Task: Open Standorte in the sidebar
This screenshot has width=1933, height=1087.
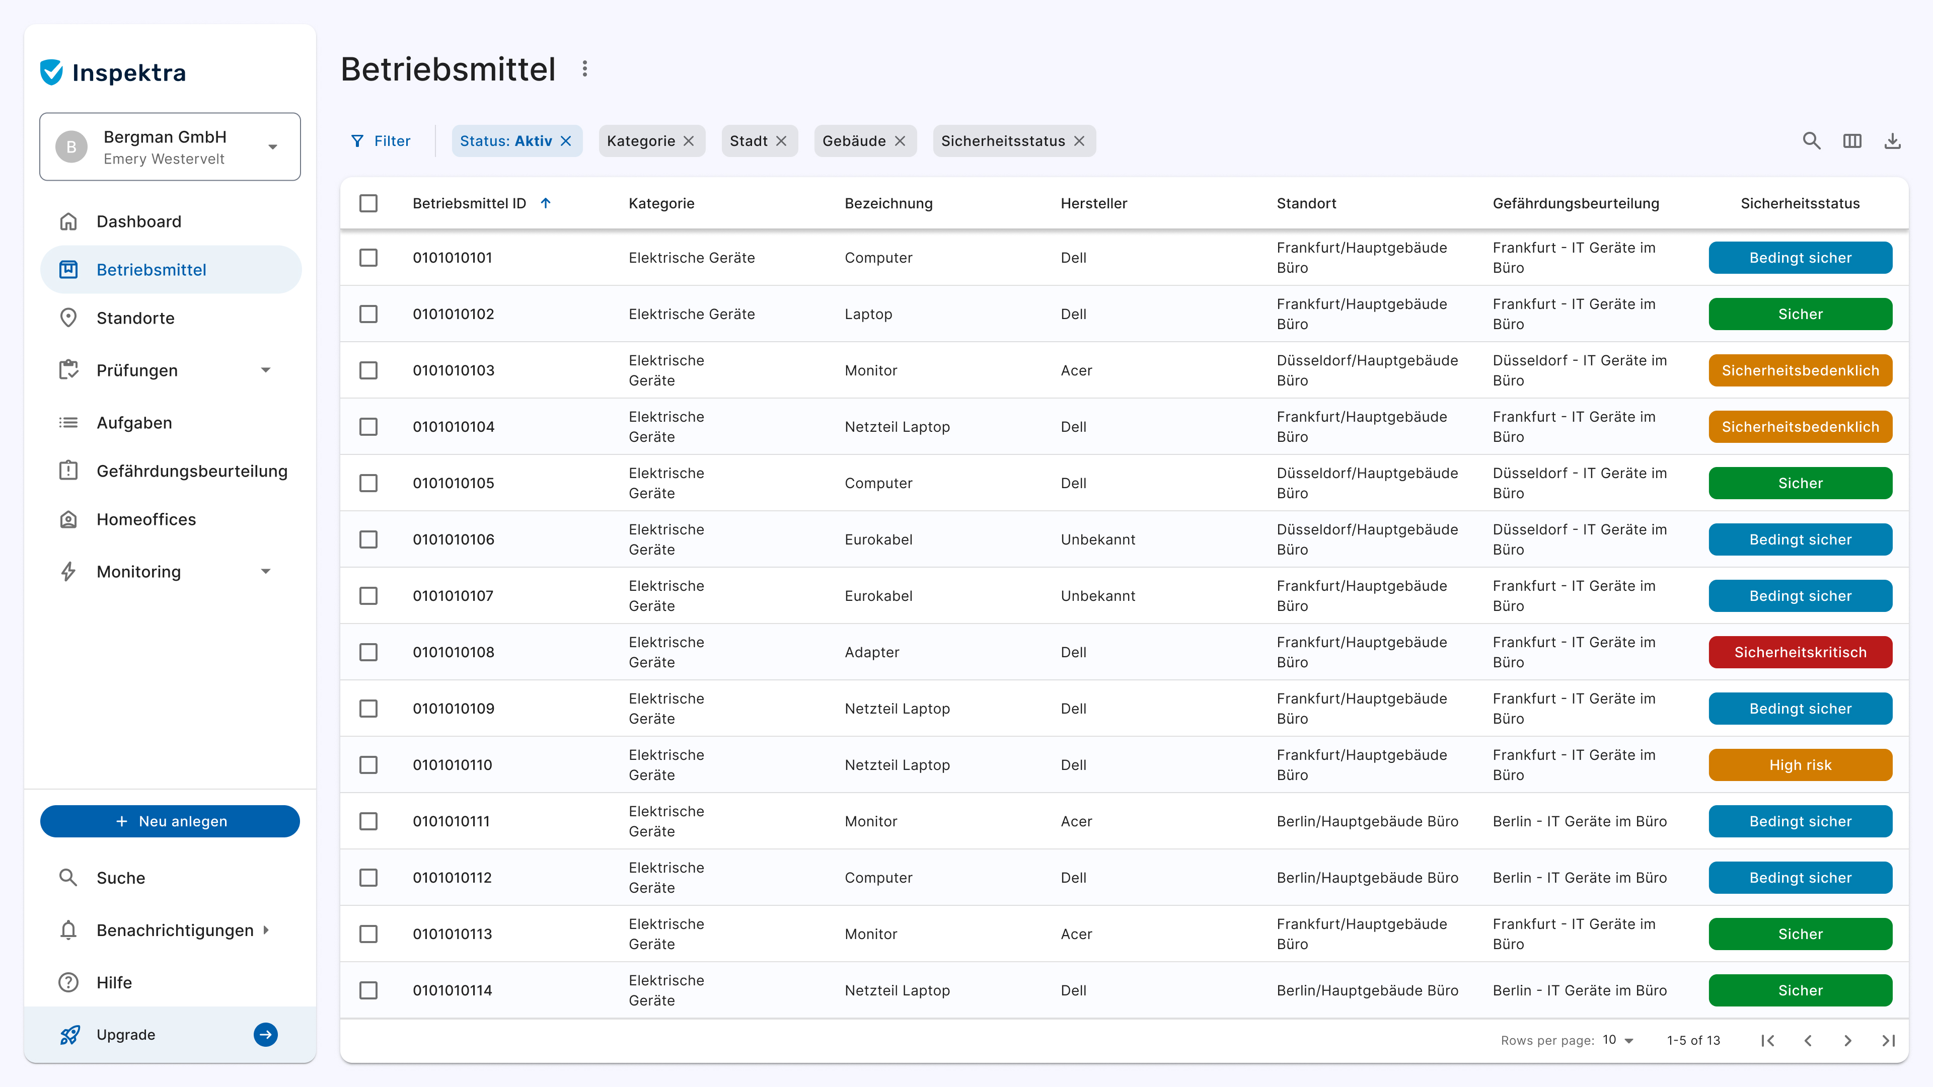Action: 136,318
